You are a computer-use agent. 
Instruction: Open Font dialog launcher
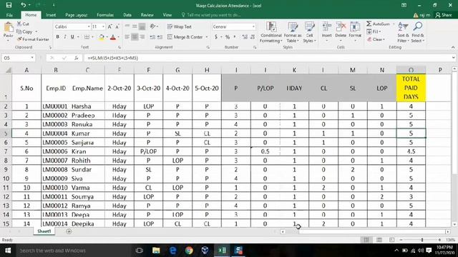[x=120, y=47]
